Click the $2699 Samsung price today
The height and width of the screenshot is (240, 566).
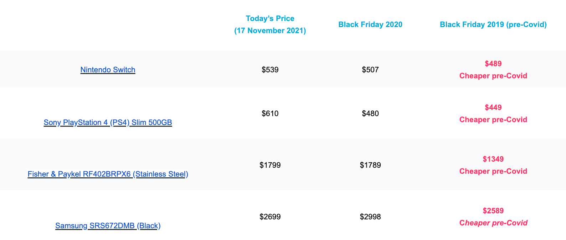[x=270, y=217]
